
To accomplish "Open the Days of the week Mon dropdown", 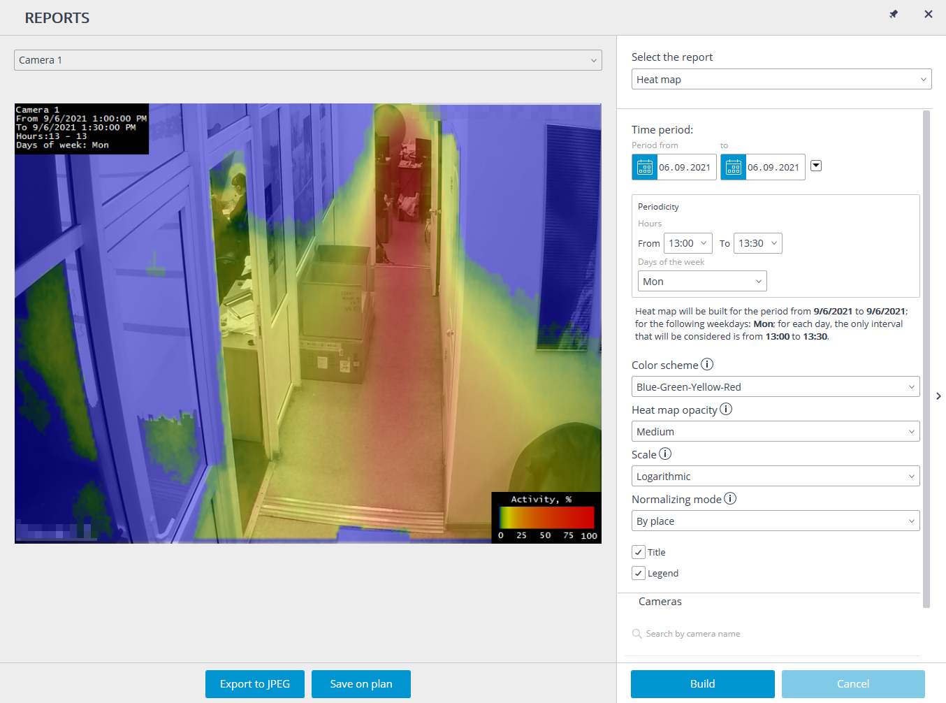I will (702, 281).
